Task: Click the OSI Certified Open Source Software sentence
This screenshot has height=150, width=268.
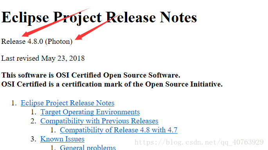Action: [91, 75]
